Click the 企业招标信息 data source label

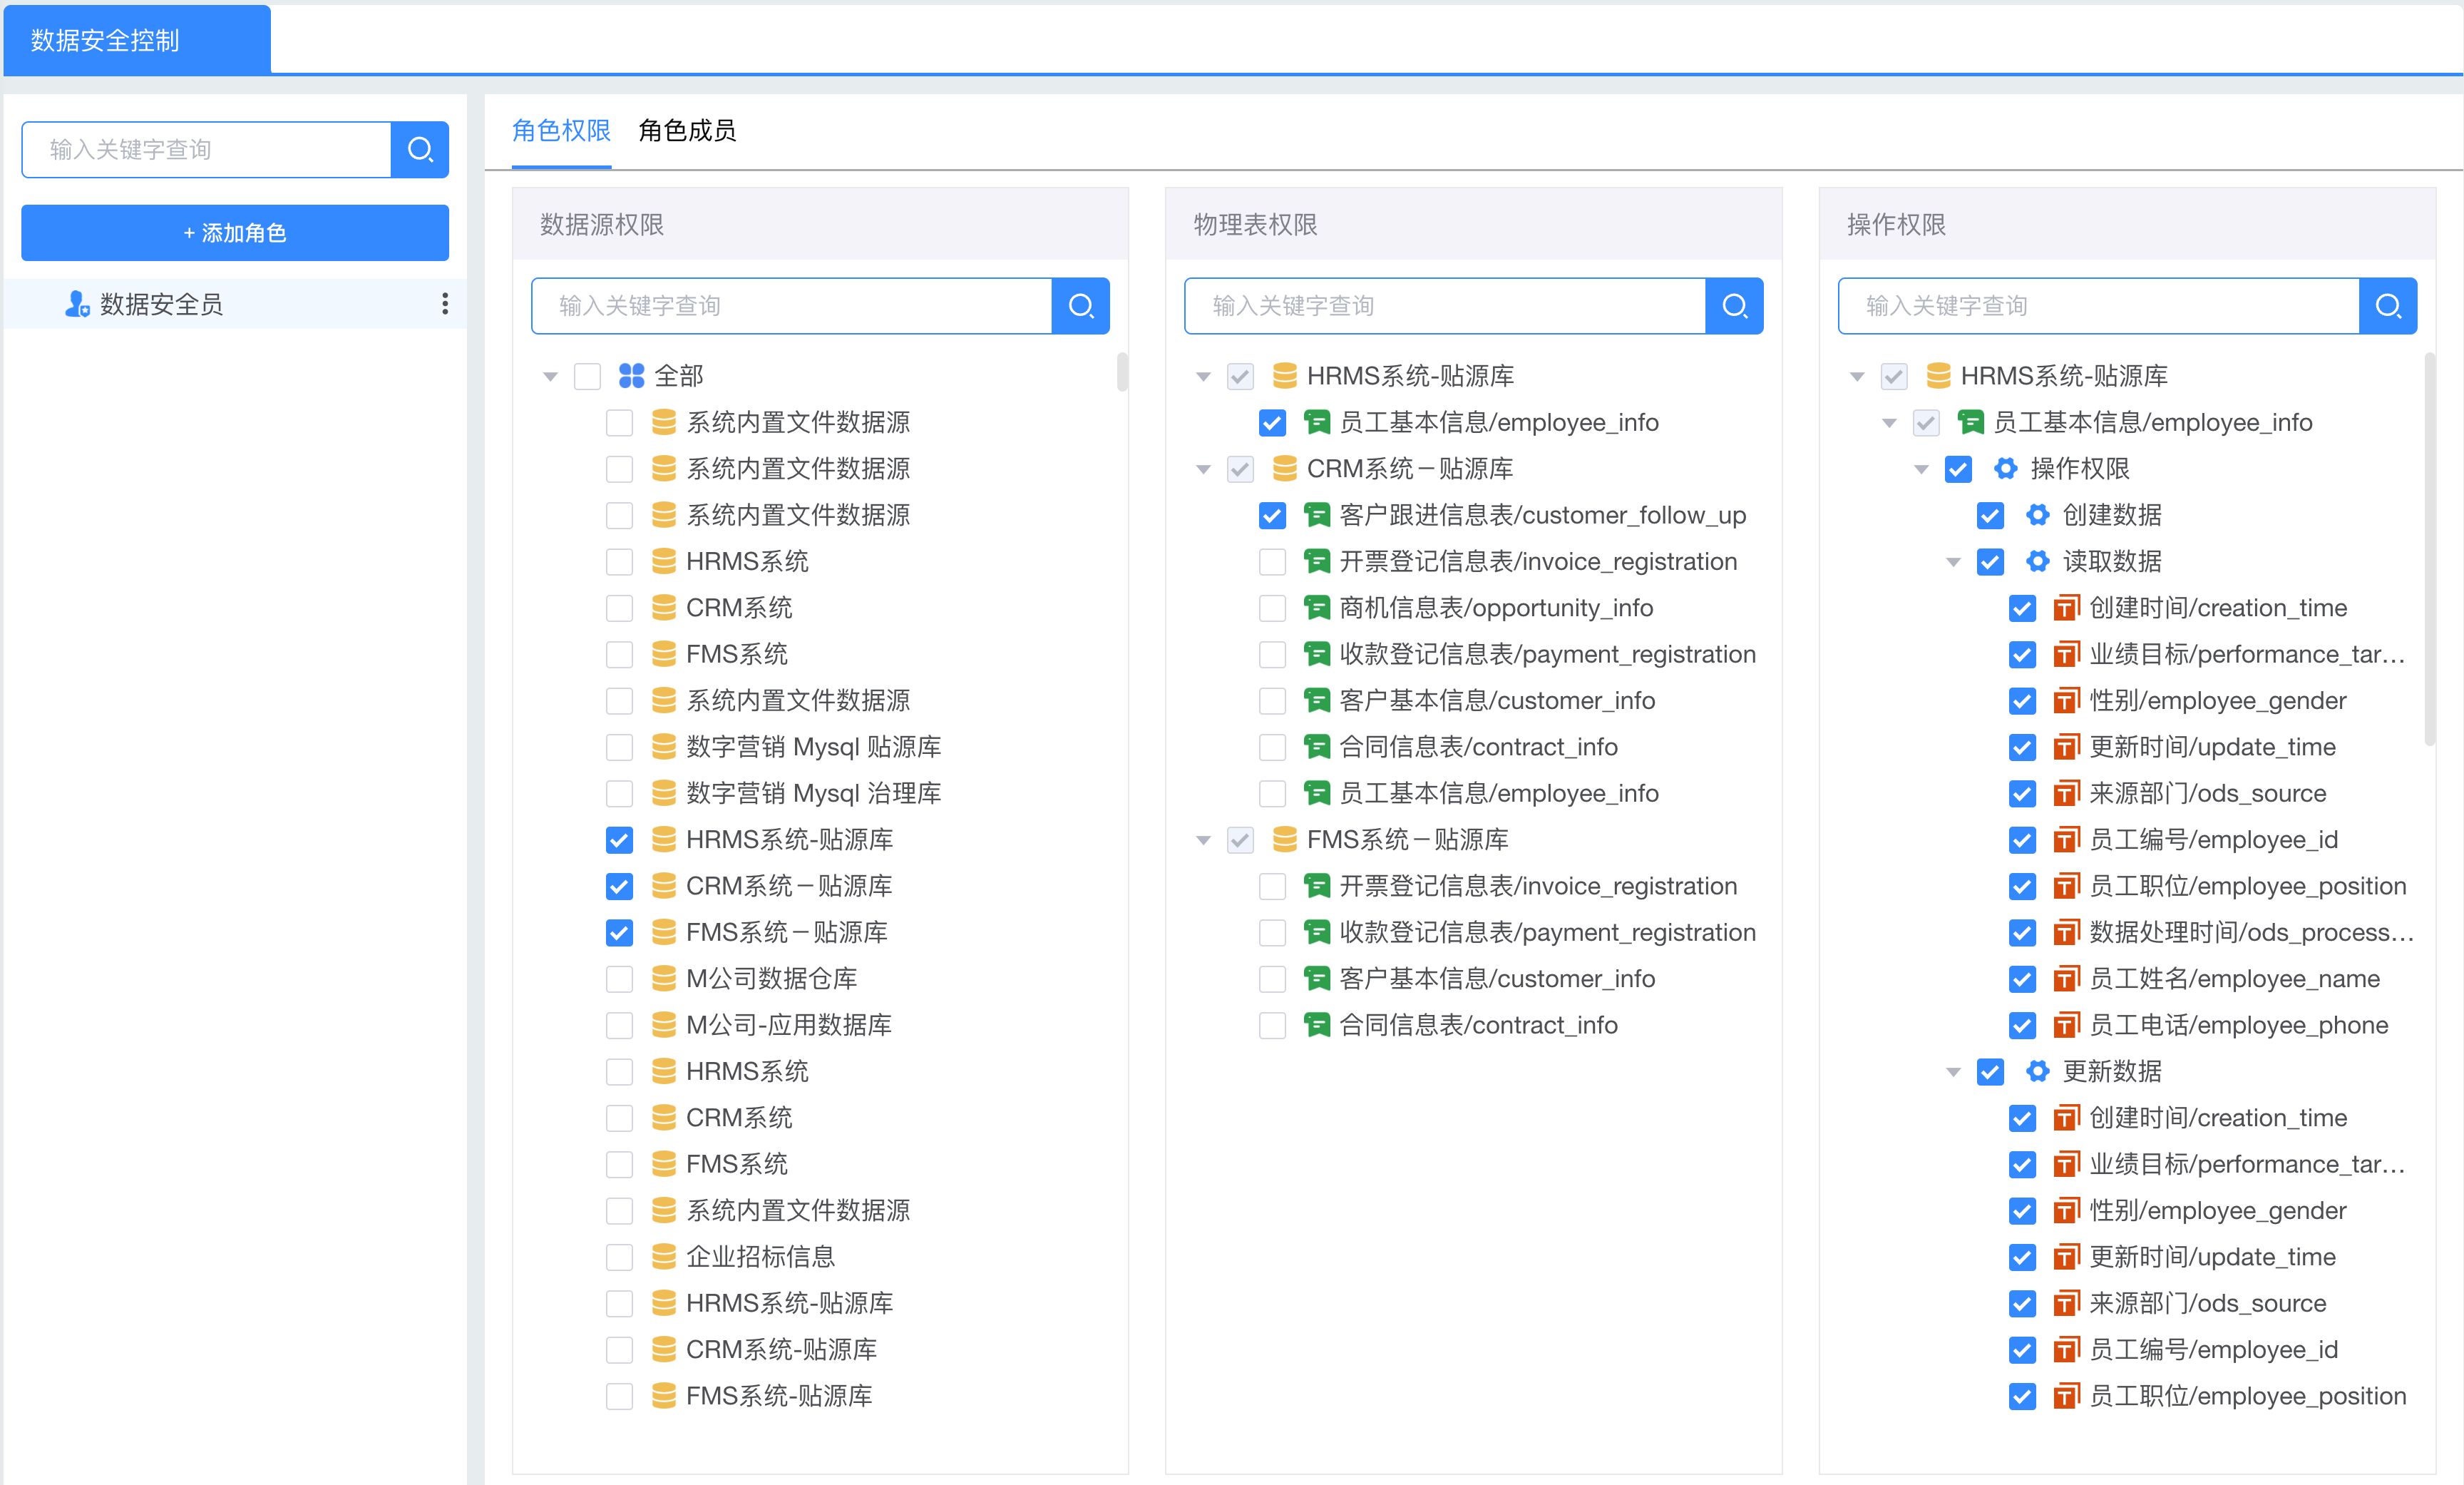[761, 1257]
